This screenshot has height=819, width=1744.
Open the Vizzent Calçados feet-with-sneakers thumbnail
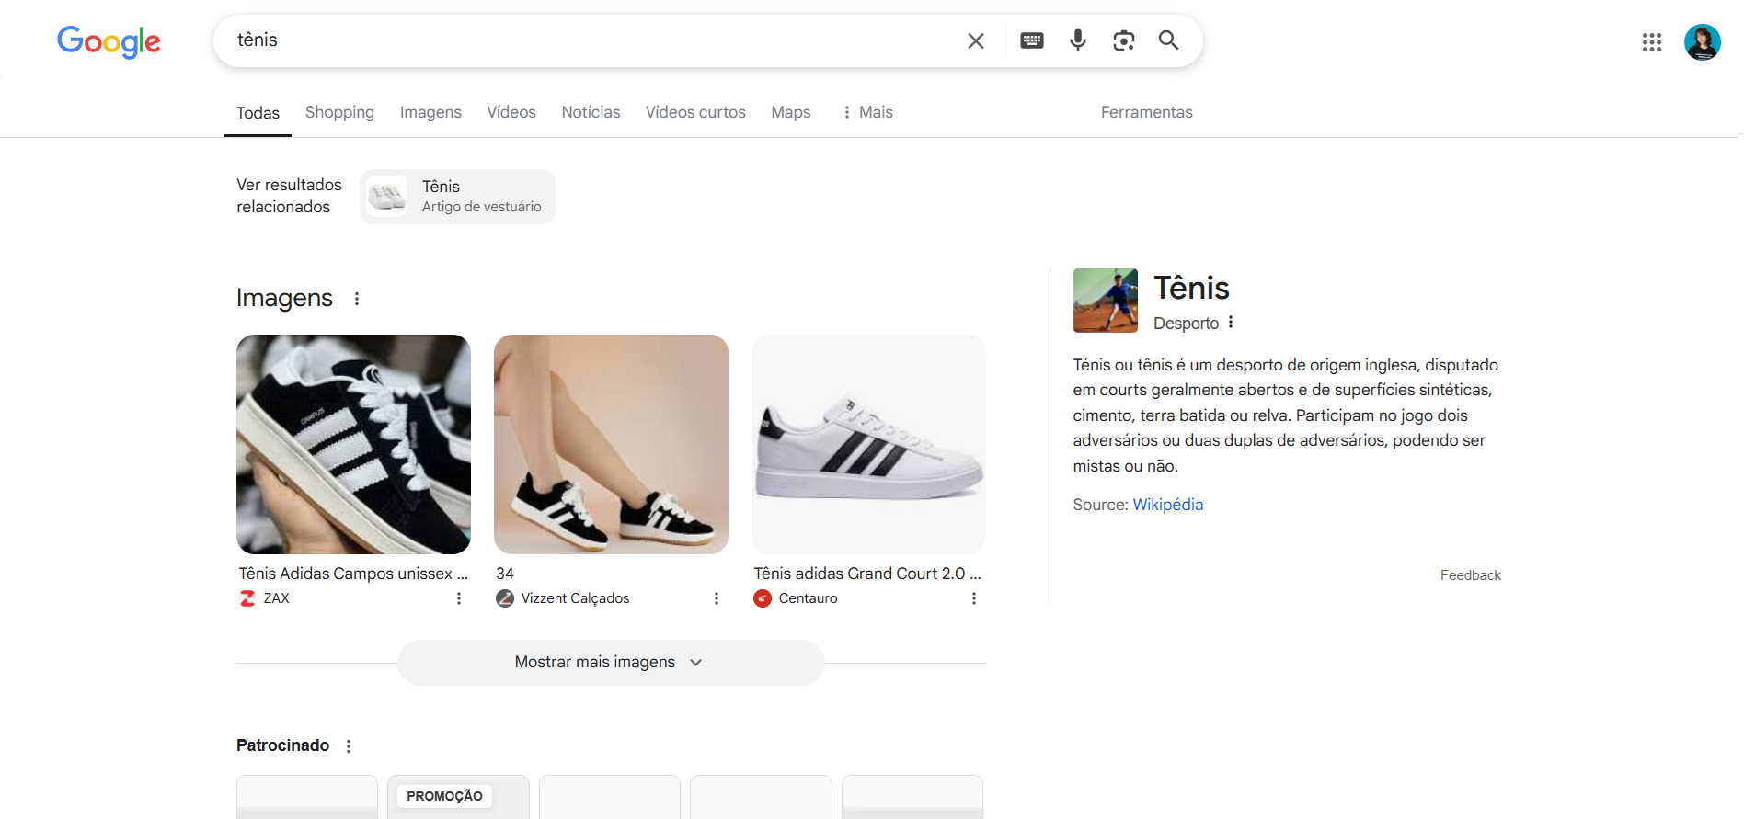tap(611, 444)
